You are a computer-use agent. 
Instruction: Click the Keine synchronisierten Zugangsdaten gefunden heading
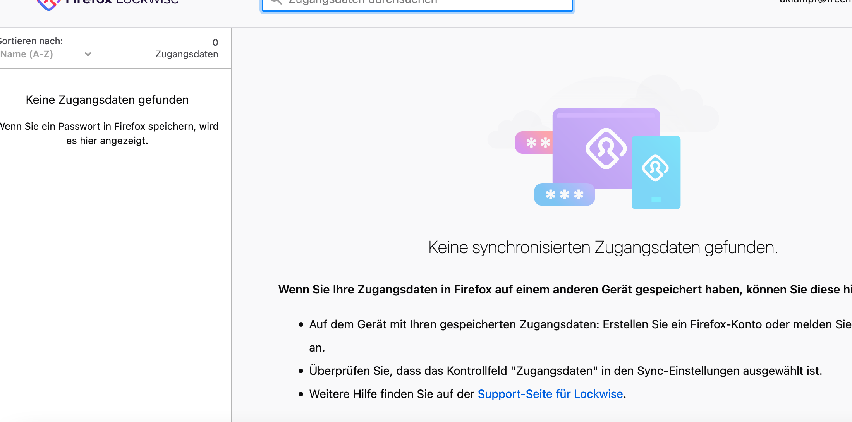pos(603,248)
